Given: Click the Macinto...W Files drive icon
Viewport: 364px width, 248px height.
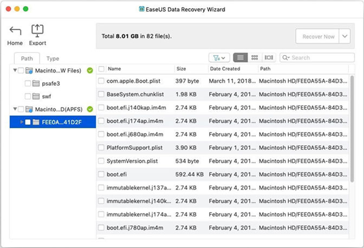Looking at the screenshot, I should click(x=29, y=70).
